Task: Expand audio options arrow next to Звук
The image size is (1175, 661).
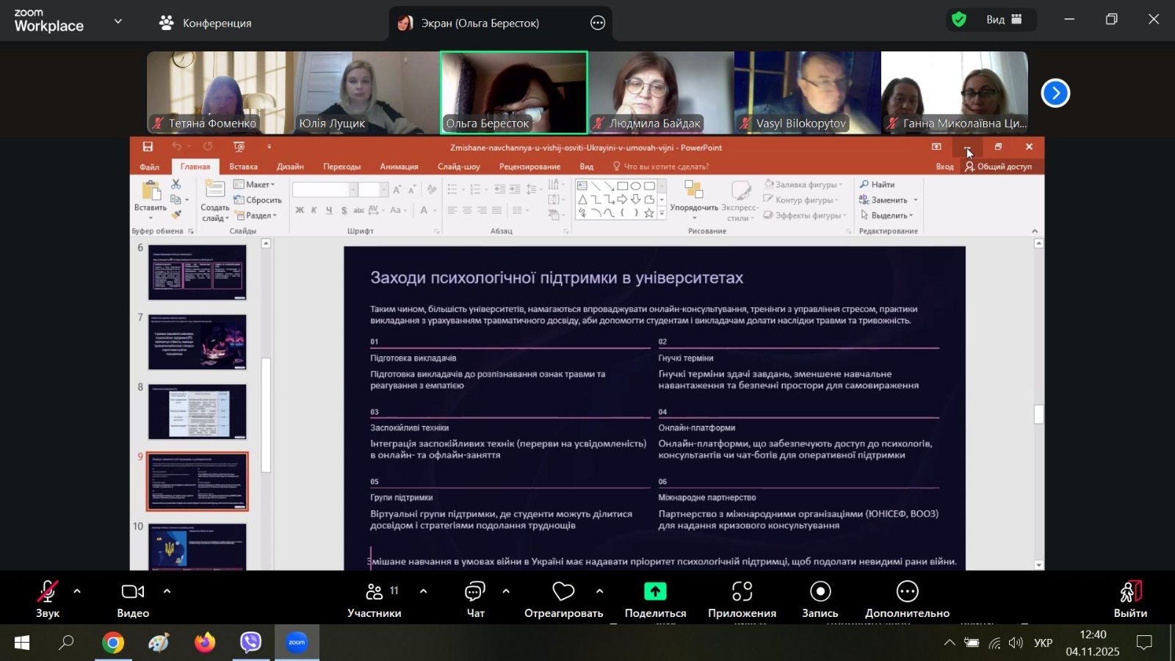Action: (77, 591)
